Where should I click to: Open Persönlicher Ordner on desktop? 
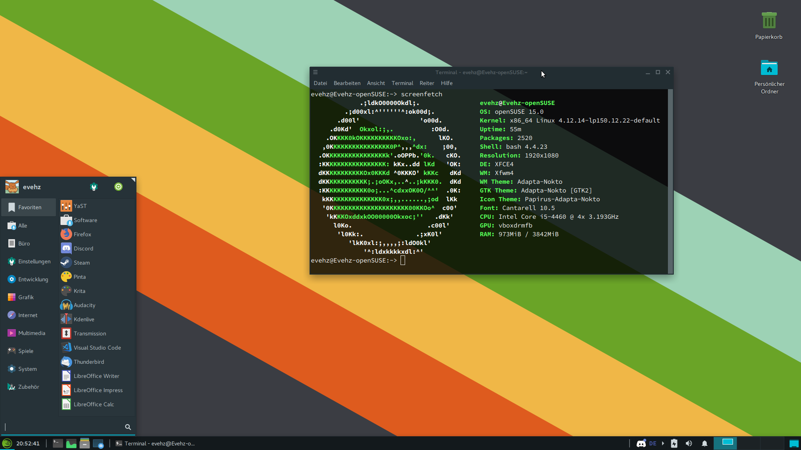(769, 77)
